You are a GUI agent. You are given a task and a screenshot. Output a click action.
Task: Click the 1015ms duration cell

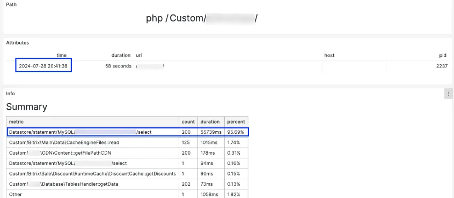[x=211, y=142]
